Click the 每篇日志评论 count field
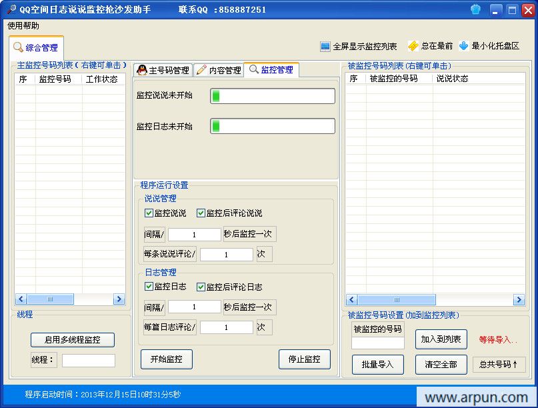The height and width of the screenshot is (408, 538). pyautogui.click(x=227, y=327)
